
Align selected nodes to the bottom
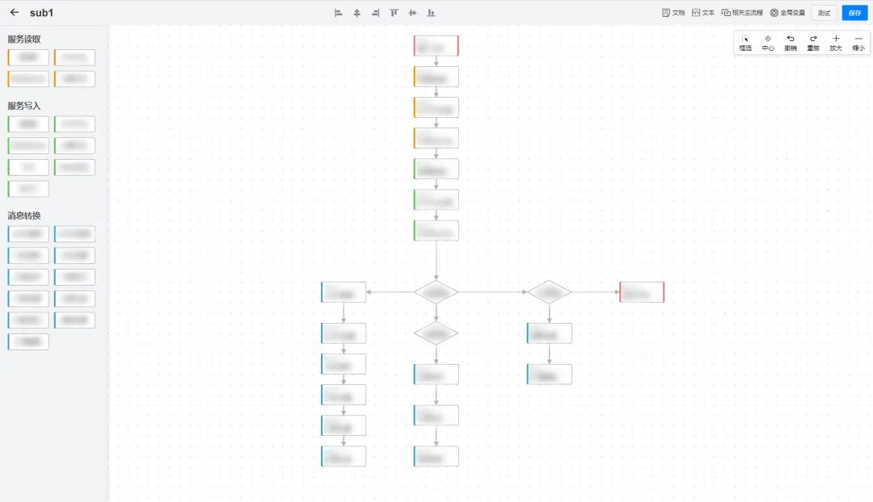click(x=431, y=13)
